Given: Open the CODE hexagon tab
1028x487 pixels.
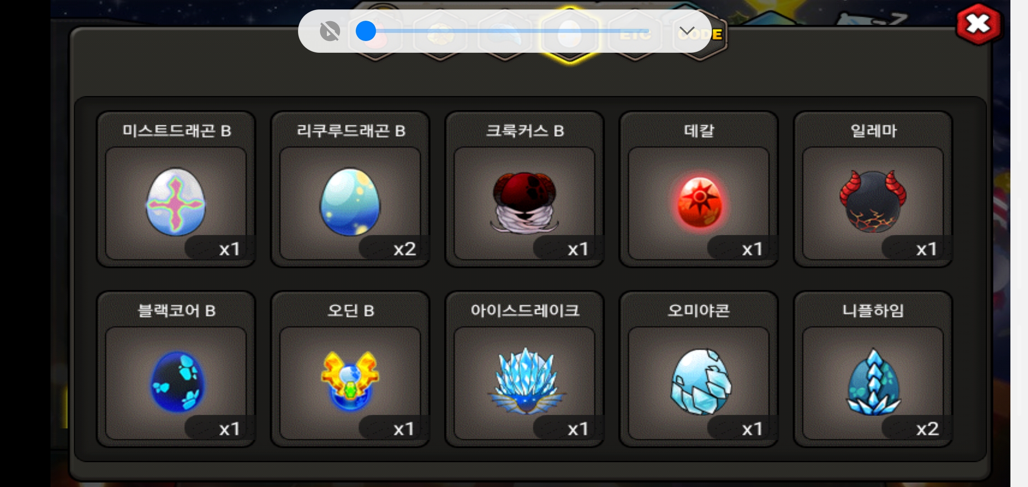Looking at the screenshot, I should coord(700,35).
